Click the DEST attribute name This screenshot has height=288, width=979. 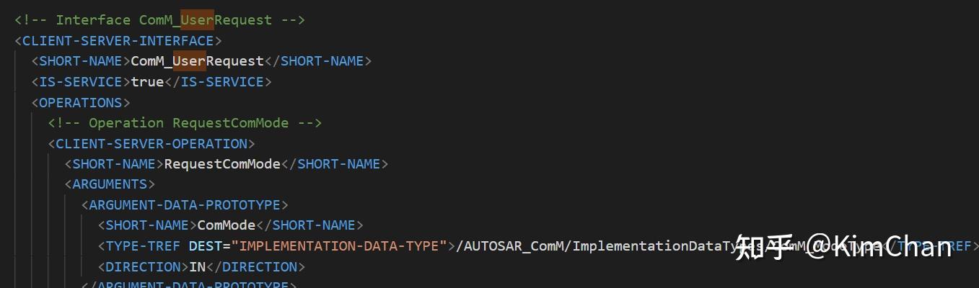click(x=206, y=246)
